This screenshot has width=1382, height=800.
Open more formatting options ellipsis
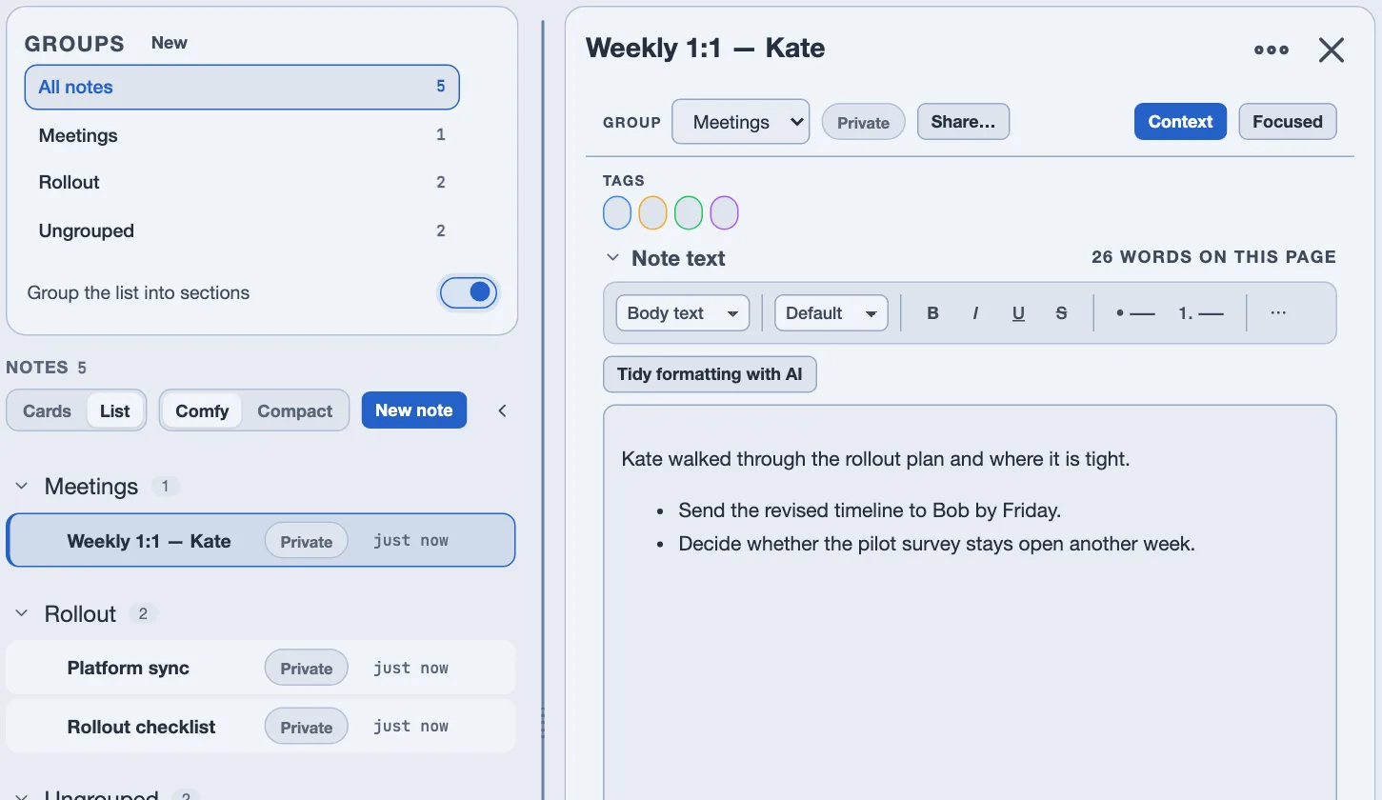[1278, 313]
